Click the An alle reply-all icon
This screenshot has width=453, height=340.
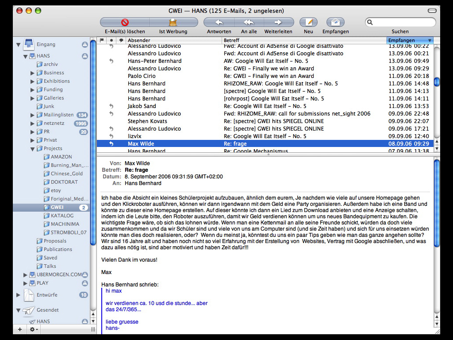click(249, 22)
